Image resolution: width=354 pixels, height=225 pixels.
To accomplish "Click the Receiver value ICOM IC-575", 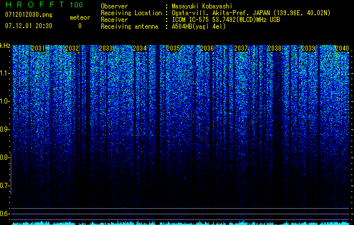I will (191, 20).
